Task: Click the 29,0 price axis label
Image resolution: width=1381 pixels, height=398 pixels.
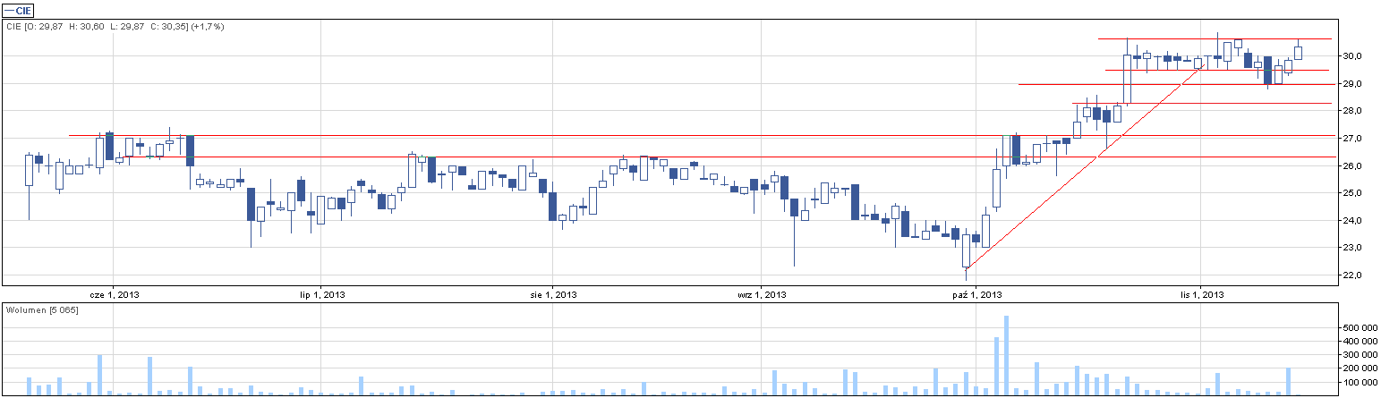Action: 1351,84
